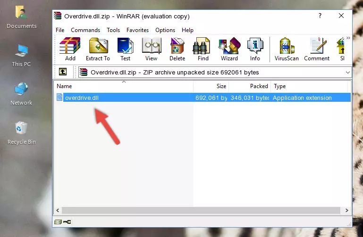Click the 692,061 bytes size cell
Image resolution: width=363 pixels, height=237 pixels.
tap(211, 98)
